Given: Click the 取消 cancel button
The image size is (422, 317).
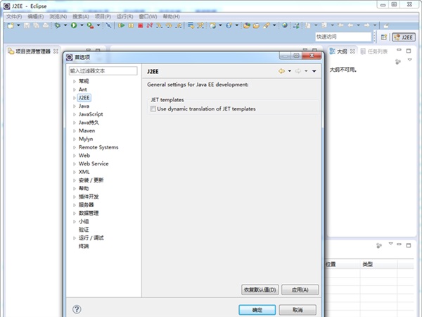Looking at the screenshot, I should [298, 310].
